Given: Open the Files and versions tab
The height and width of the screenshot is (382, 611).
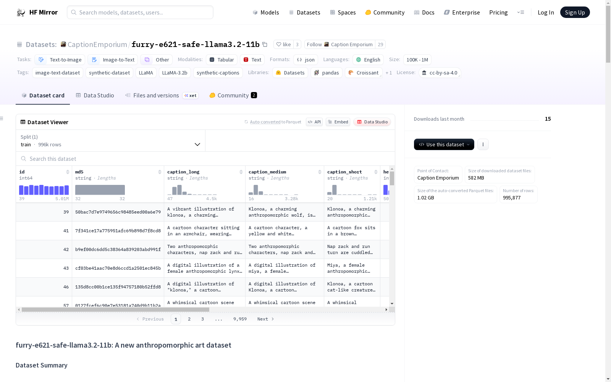Looking at the screenshot, I should coord(162,95).
